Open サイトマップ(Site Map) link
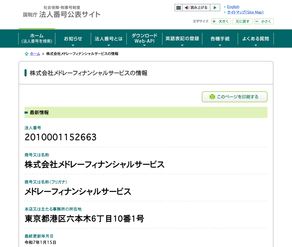 tap(245, 12)
